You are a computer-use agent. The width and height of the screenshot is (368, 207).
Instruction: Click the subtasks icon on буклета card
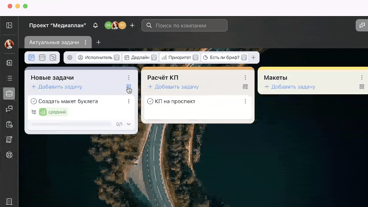click(34, 112)
